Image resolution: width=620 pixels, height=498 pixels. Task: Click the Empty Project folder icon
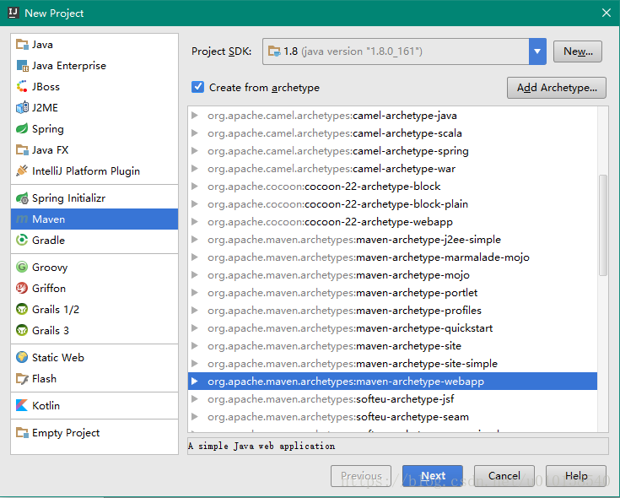[22, 433]
